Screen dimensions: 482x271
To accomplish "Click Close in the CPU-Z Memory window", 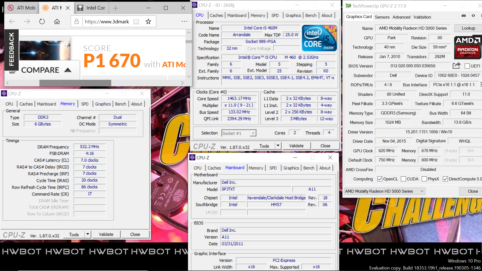I will point(135,234).
